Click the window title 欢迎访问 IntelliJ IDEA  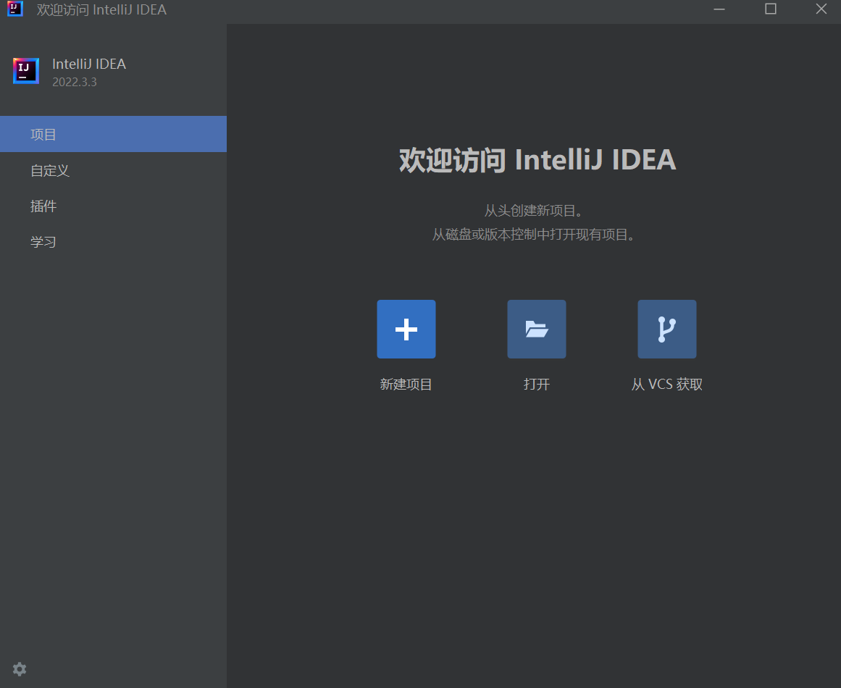click(101, 9)
